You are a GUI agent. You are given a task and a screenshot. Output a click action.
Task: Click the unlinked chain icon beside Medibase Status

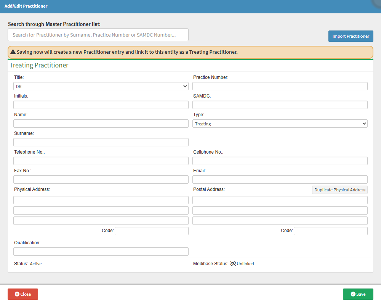tap(233, 264)
